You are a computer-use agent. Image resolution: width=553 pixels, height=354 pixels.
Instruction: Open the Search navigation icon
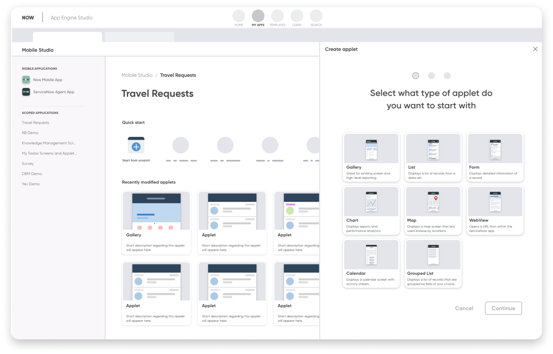pyautogui.click(x=316, y=16)
